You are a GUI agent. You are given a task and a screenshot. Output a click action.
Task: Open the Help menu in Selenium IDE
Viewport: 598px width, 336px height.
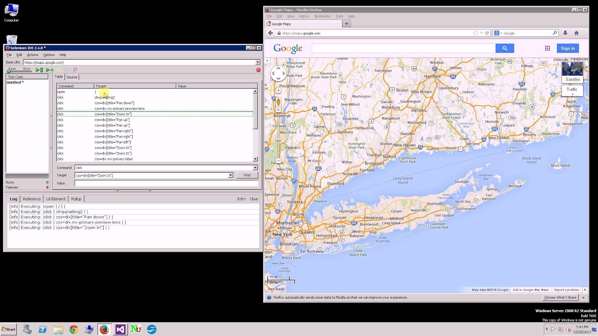coord(63,55)
